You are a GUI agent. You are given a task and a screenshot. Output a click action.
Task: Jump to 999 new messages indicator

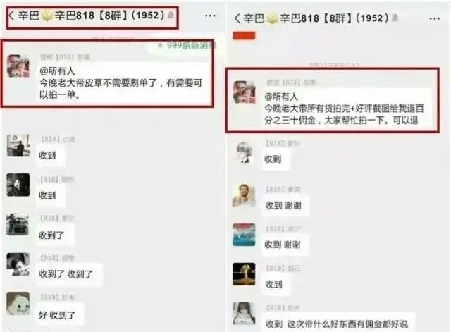pos(185,45)
